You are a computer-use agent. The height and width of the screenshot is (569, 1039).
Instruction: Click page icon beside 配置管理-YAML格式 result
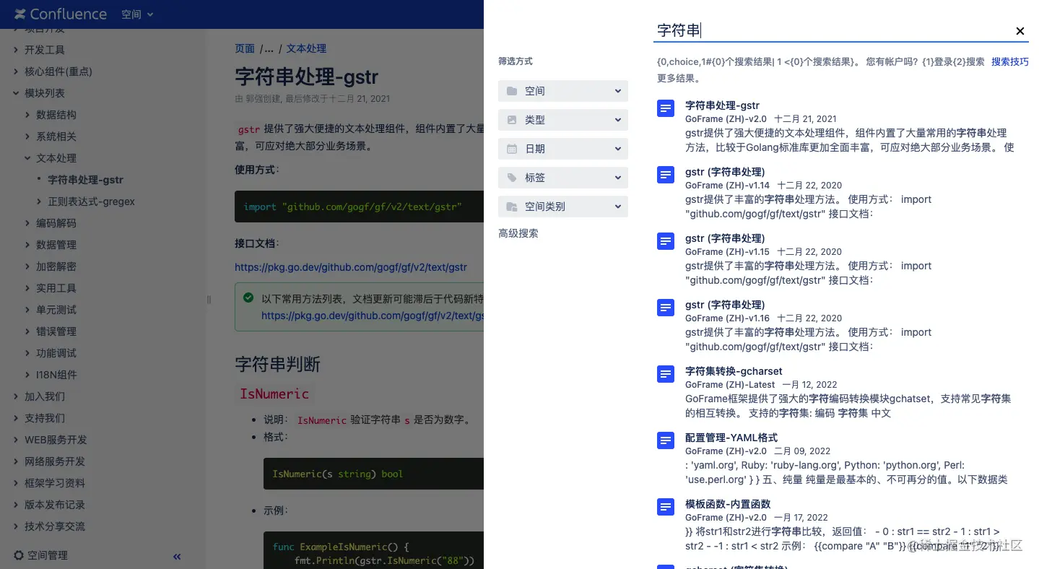[x=666, y=440]
